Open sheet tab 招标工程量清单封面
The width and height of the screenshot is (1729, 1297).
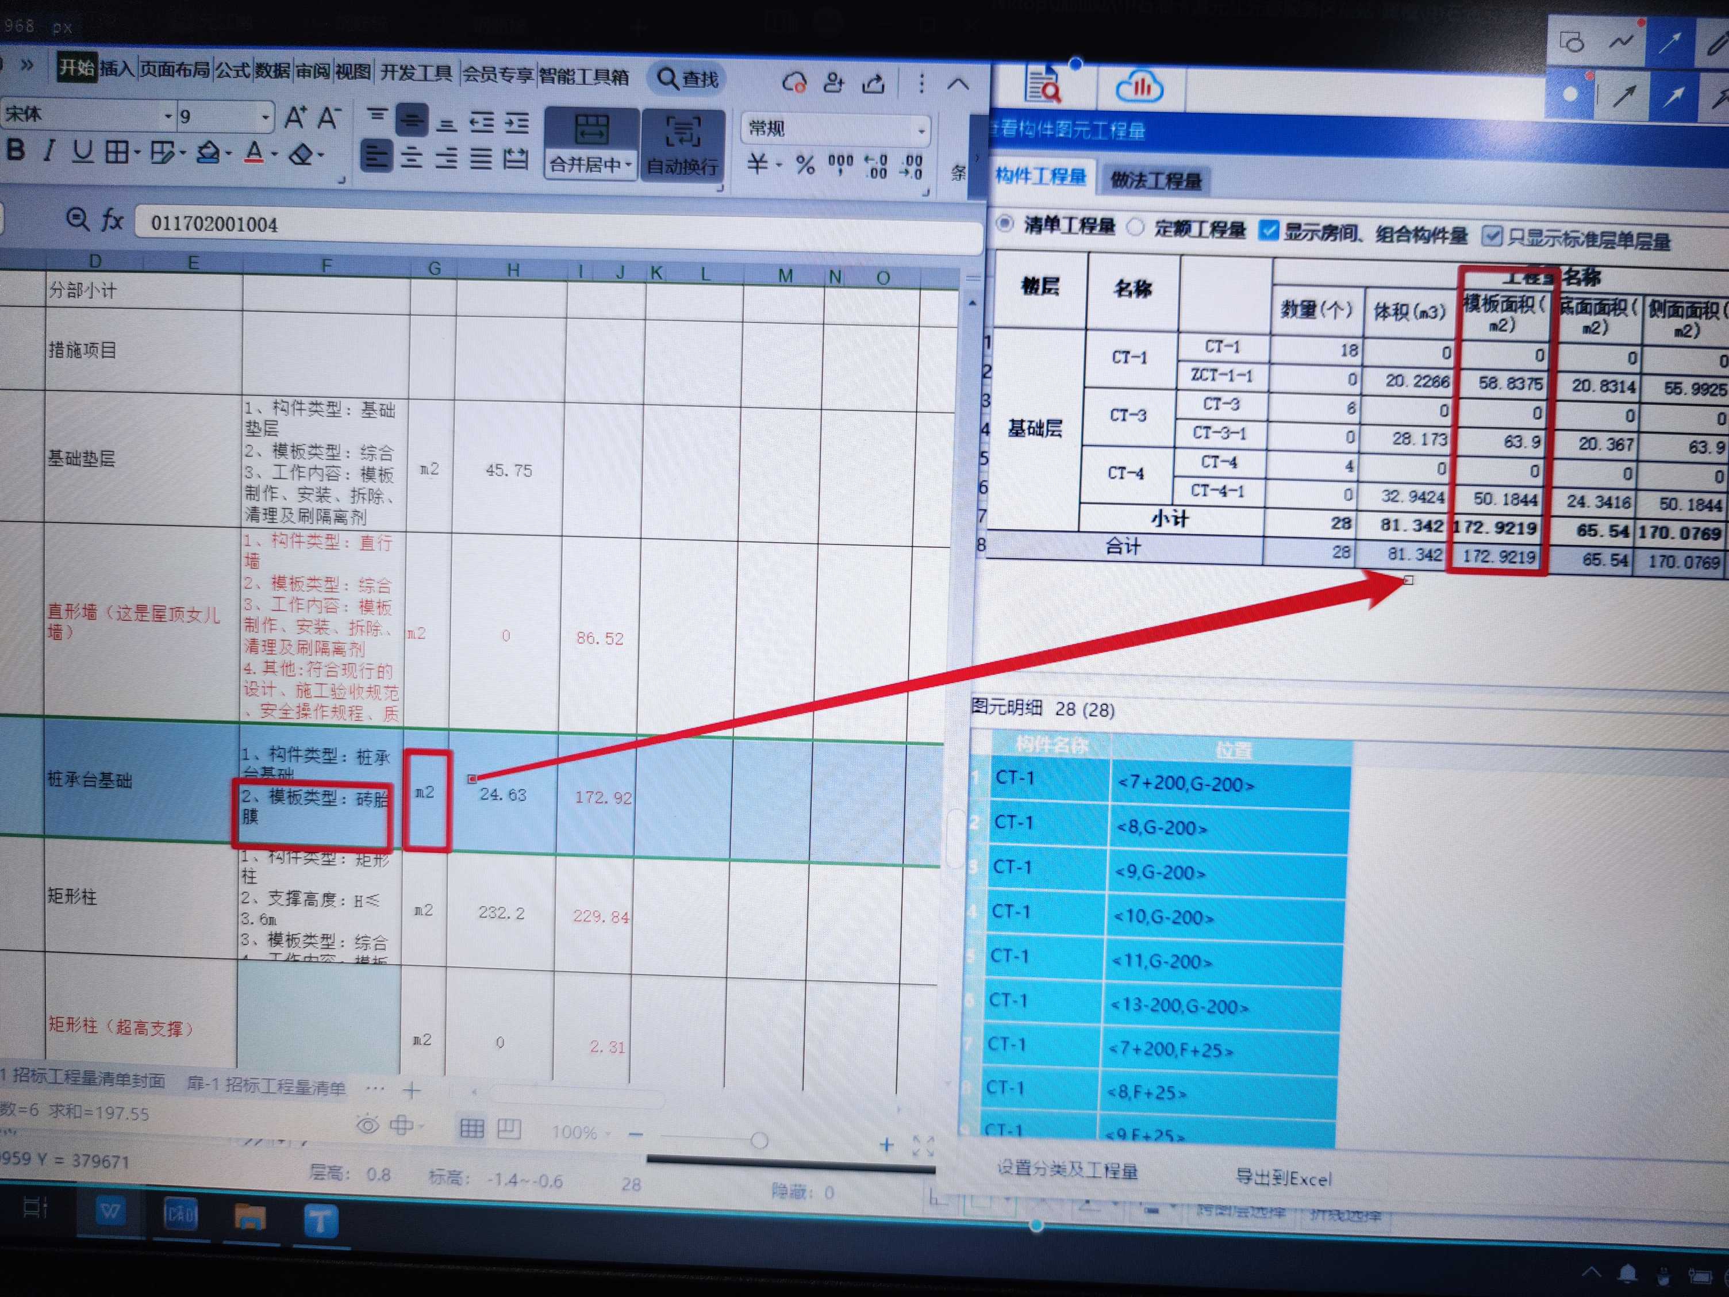89,1080
